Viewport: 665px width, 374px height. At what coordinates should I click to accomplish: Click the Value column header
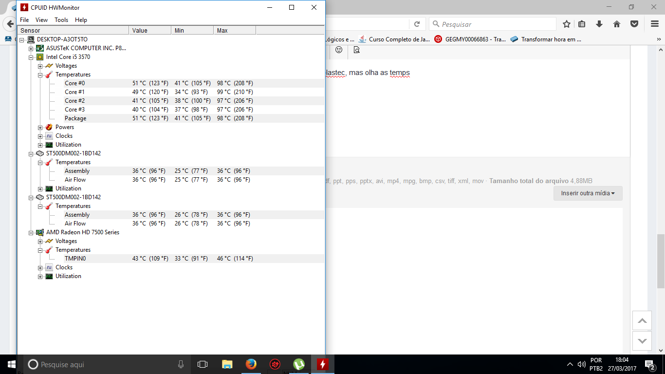click(150, 31)
